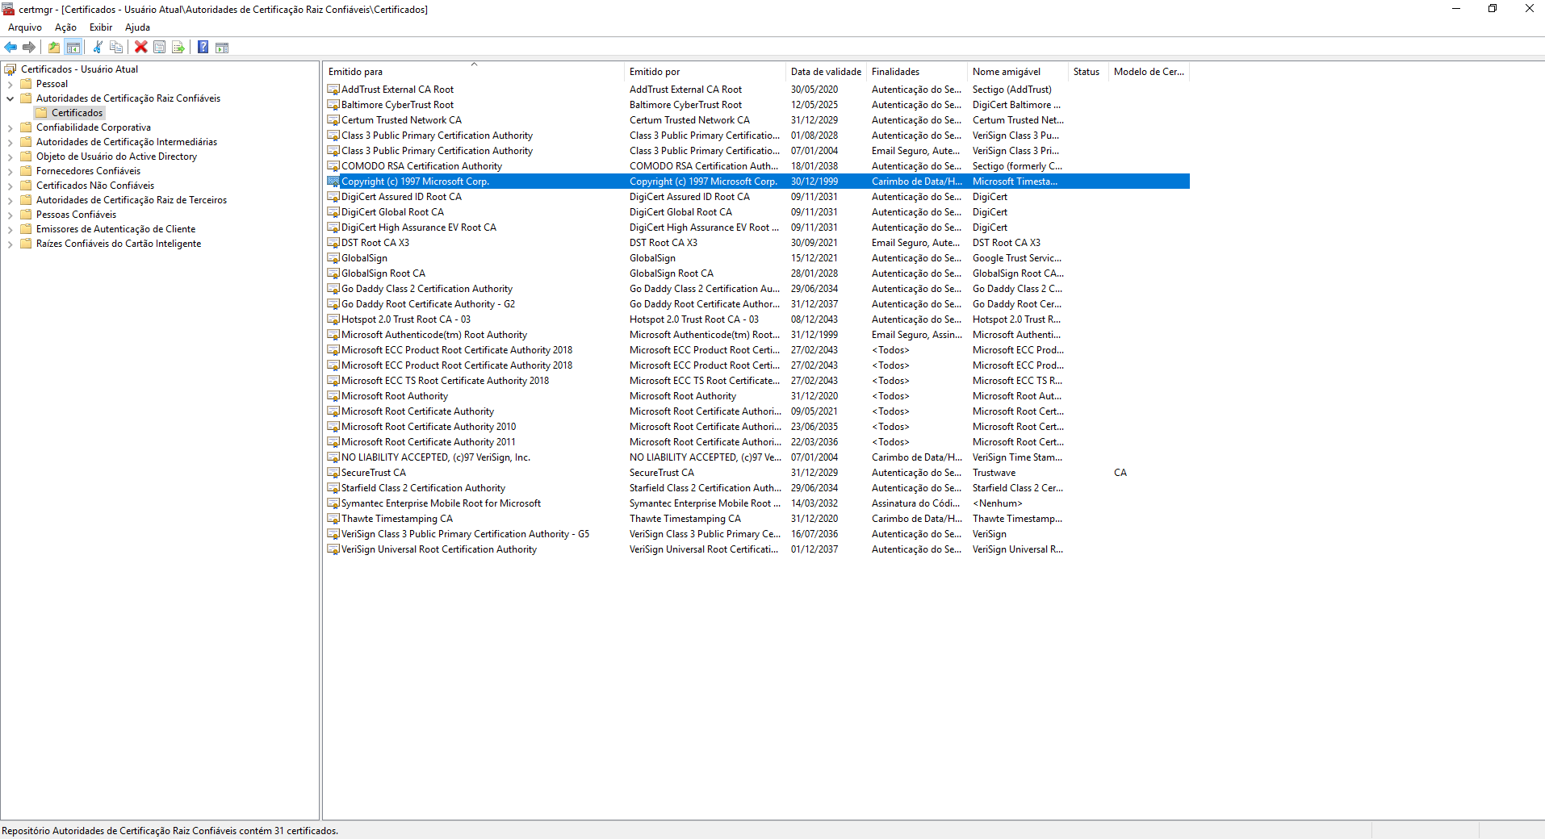Select Go Daddy Root Certificate Authority - G2

click(x=757, y=304)
